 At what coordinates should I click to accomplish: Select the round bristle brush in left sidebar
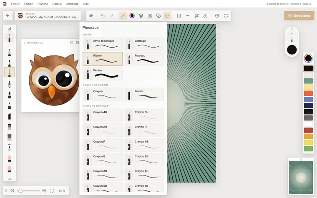[9, 127]
